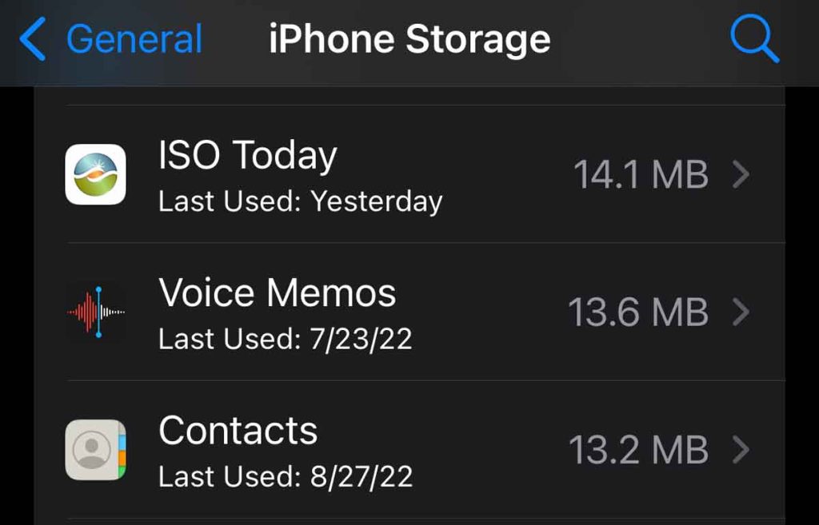This screenshot has width=819, height=525.
Task: Open the Voice Memos entry name
Action: click(x=278, y=293)
